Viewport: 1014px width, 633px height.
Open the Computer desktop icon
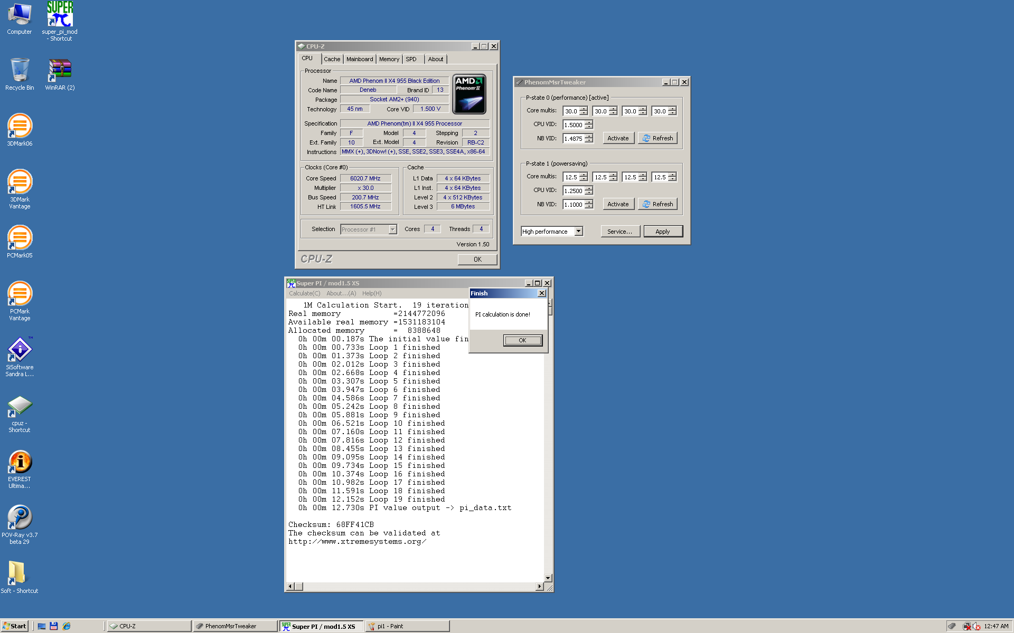pos(19,18)
